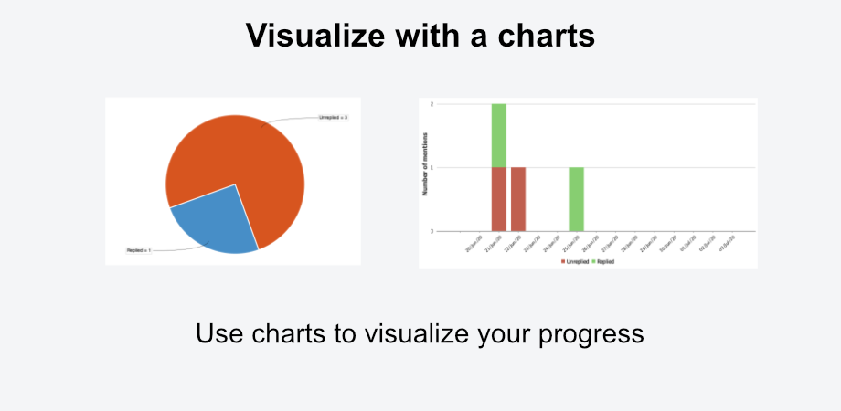This screenshot has height=411, width=841.
Task: Select the 'Replied = 1' pie label
Action: pyautogui.click(x=139, y=250)
